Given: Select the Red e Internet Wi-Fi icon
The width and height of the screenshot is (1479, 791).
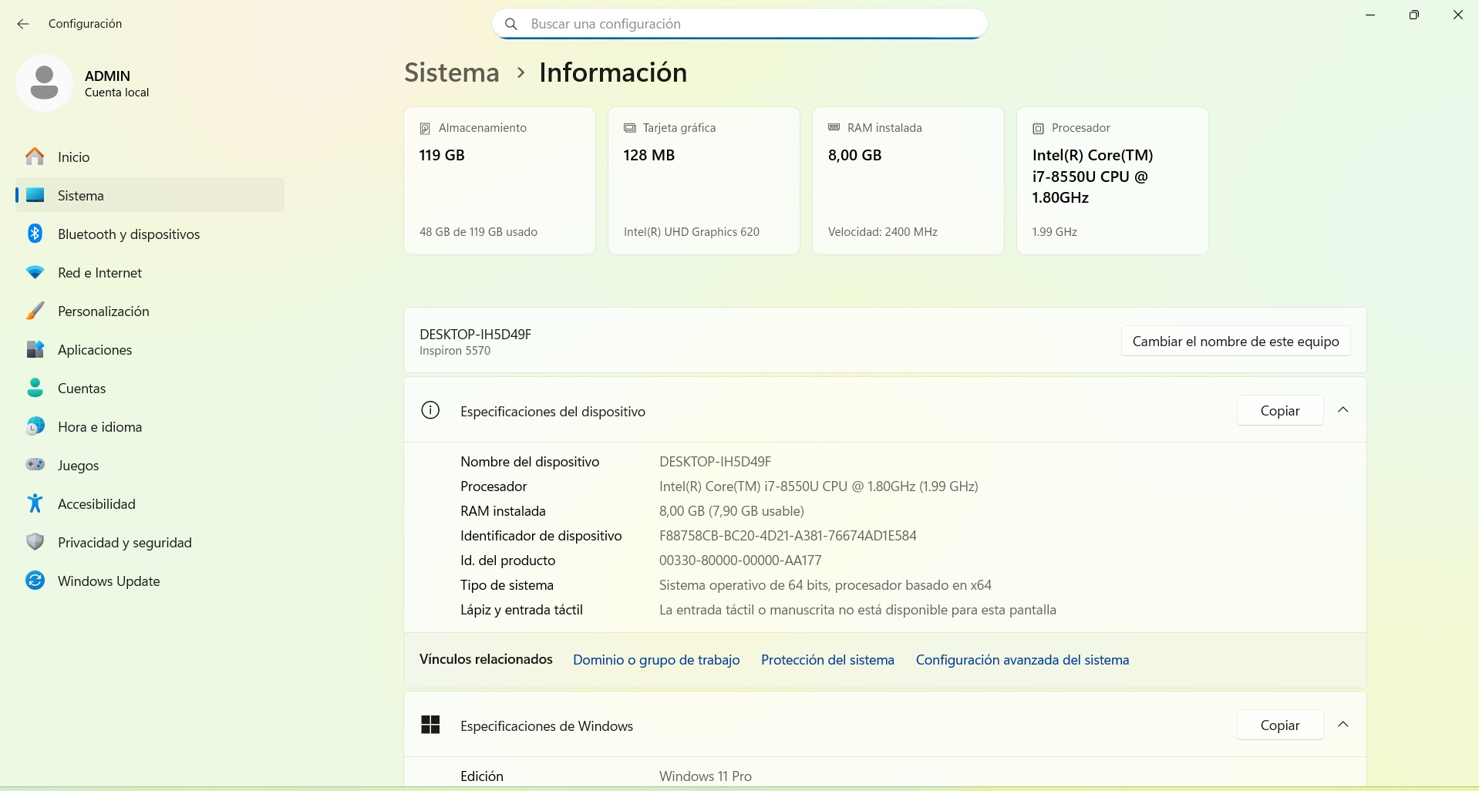Looking at the screenshot, I should pyautogui.click(x=35, y=273).
